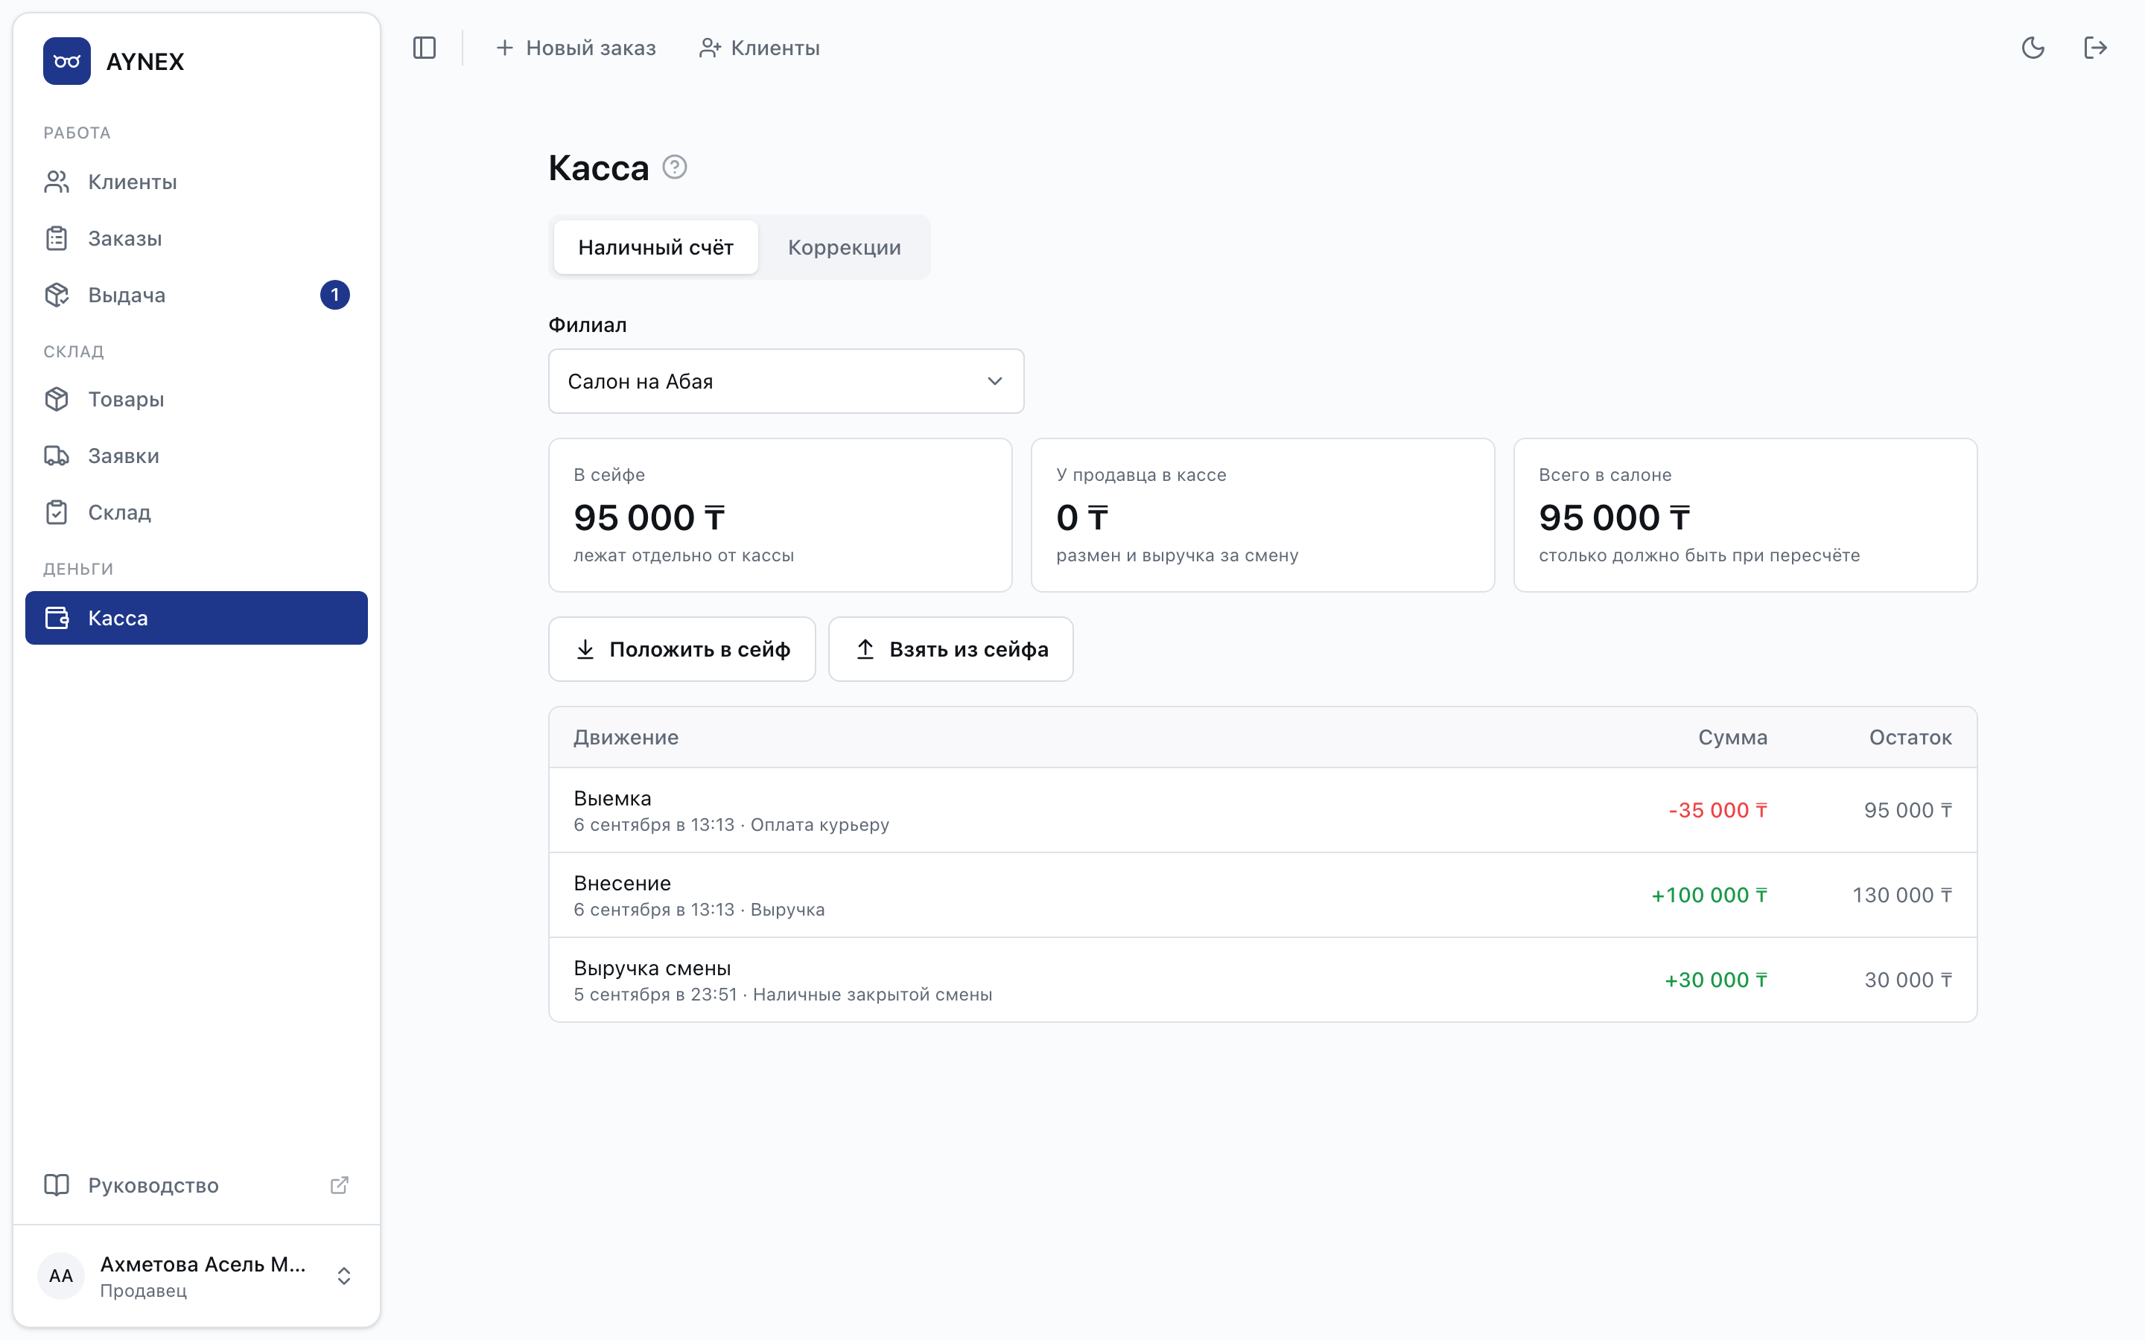The image size is (2145, 1340).
Task: Click Новый заказ in the top bar
Action: click(x=575, y=48)
